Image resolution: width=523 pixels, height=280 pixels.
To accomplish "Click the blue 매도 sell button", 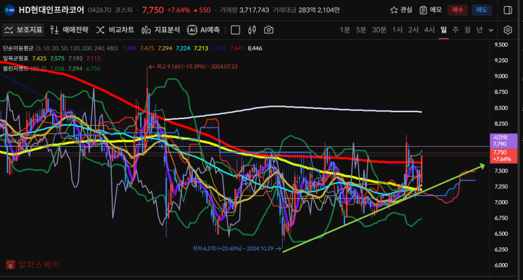I will click(x=481, y=10).
